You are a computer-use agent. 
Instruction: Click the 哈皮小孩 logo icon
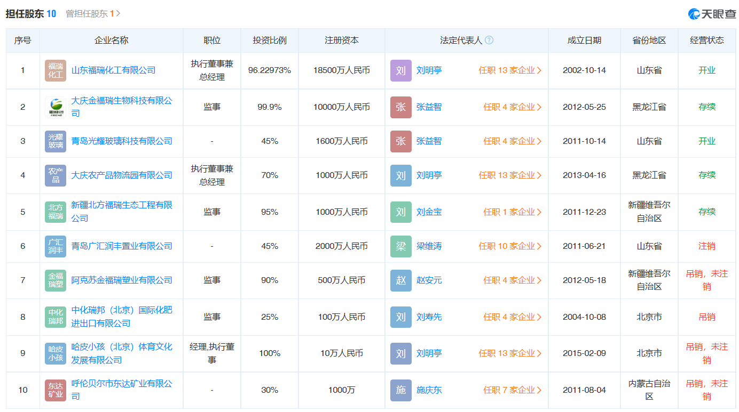pos(56,353)
